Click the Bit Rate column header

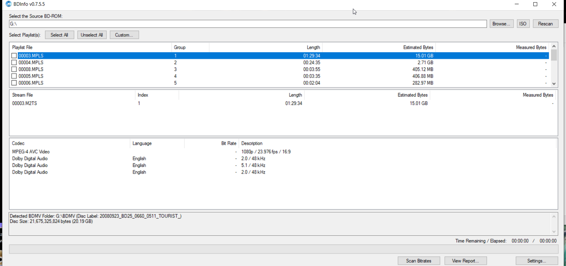(212, 144)
